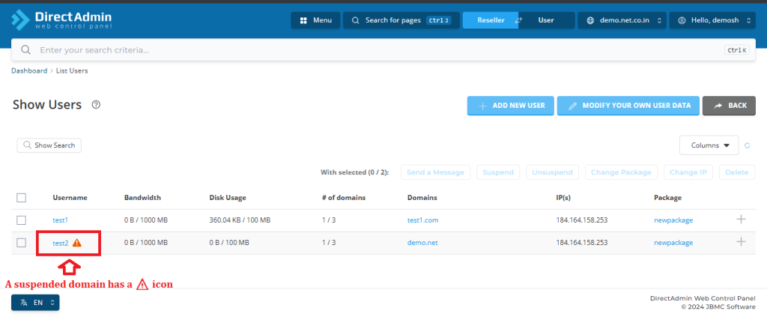Open newpackage link in test2 row

[673, 243]
